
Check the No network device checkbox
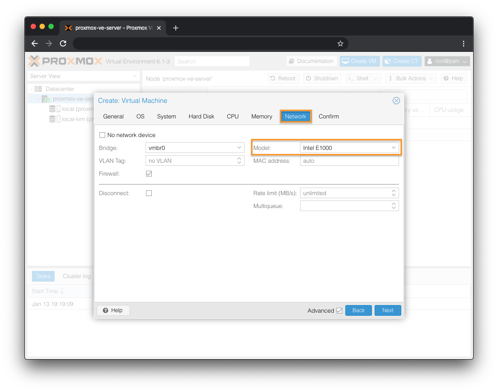point(102,135)
